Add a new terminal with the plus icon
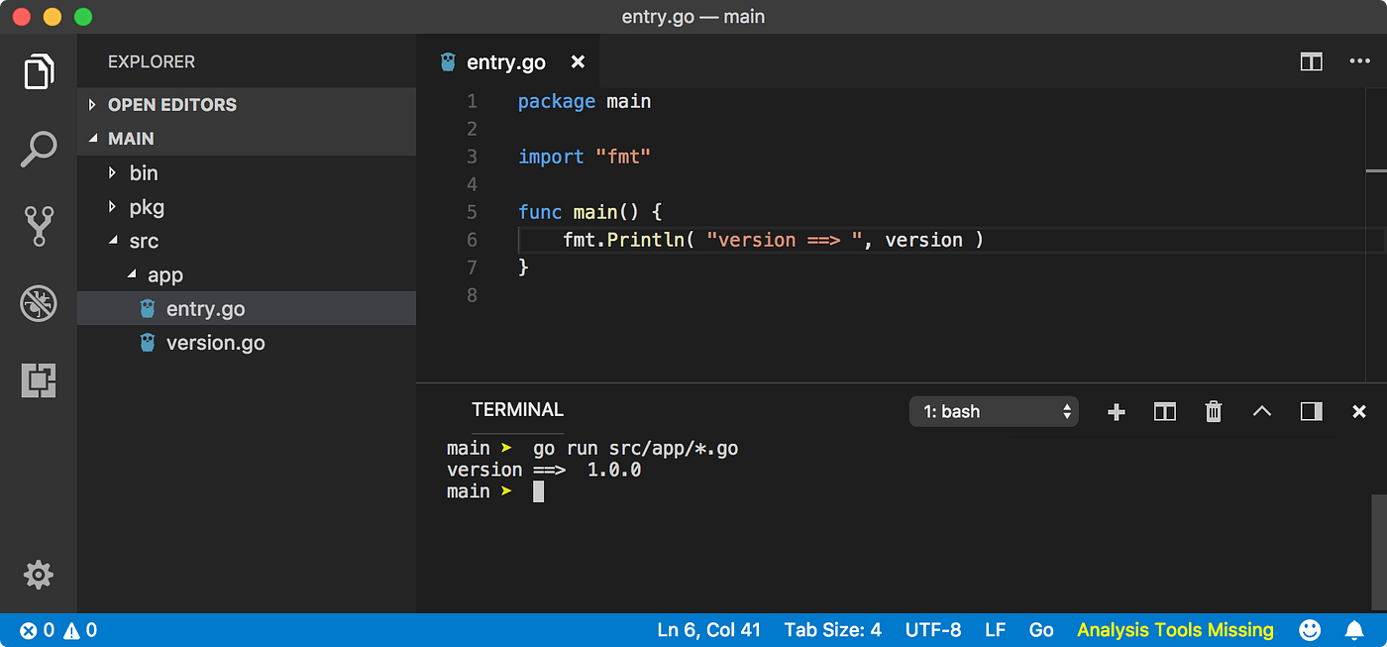 coord(1116,411)
